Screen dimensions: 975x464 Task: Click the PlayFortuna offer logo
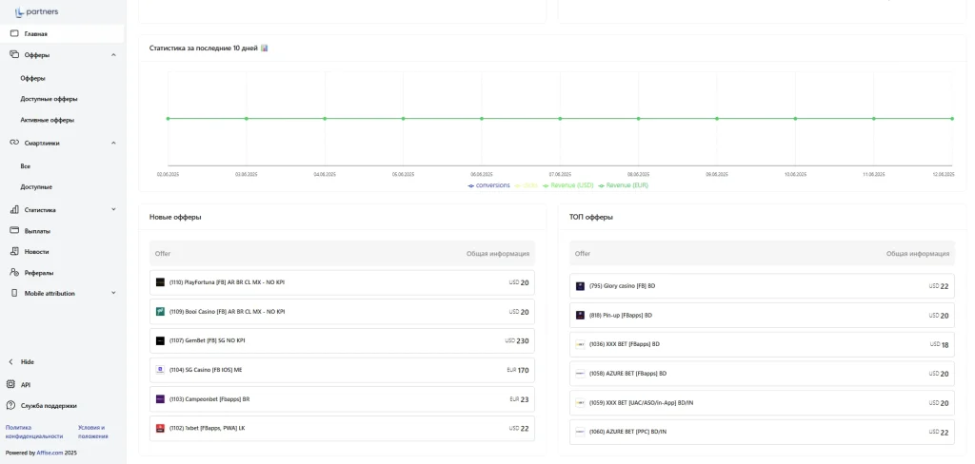160,282
